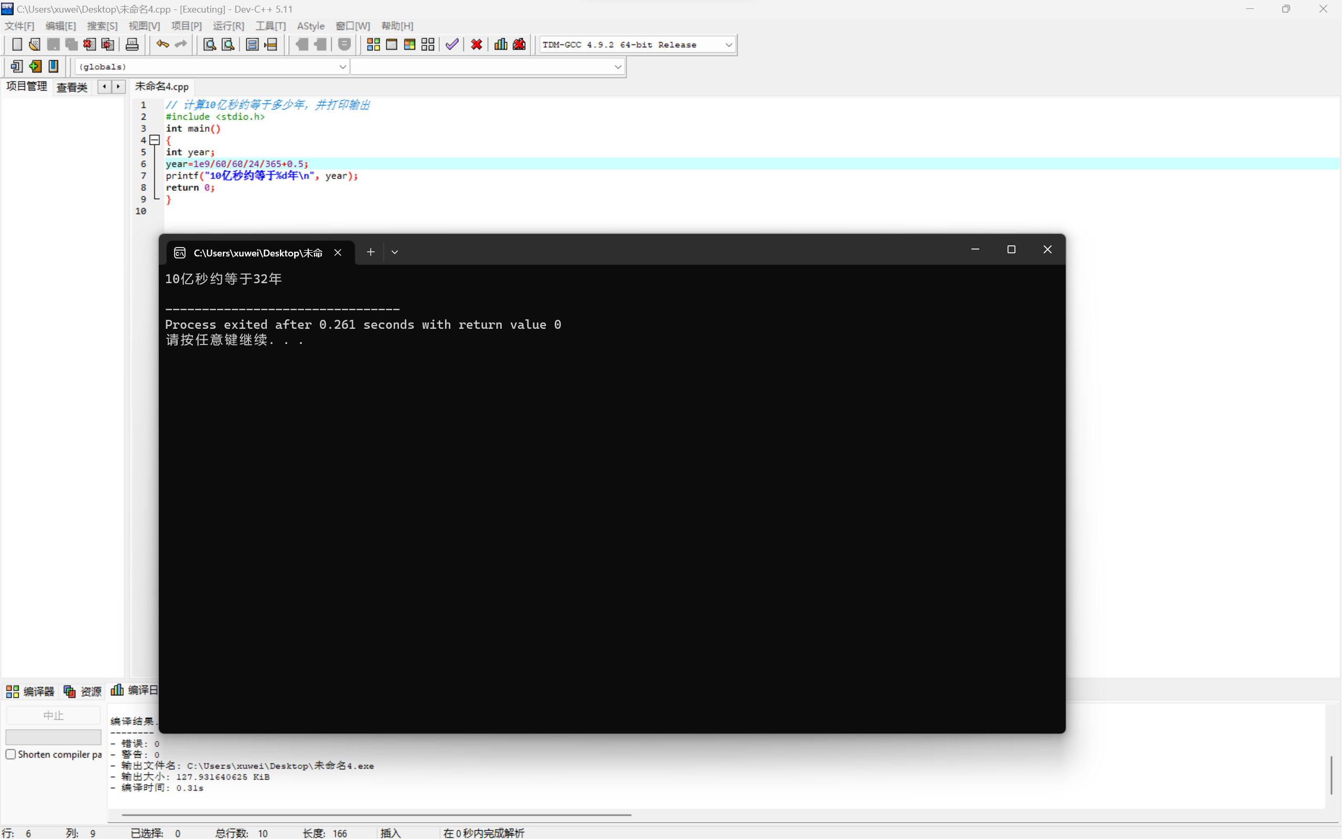
Task: Open the TDM-GCC compiler selection dropdown
Action: [729, 45]
